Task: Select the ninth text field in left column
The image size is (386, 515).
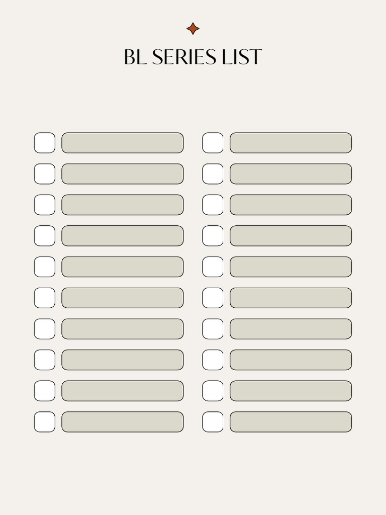Action: click(x=123, y=391)
